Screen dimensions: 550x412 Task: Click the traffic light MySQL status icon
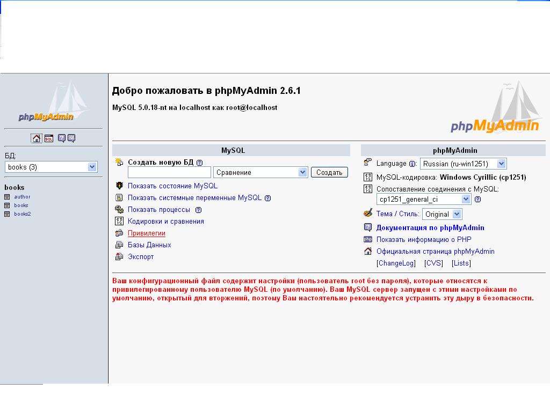(119, 186)
